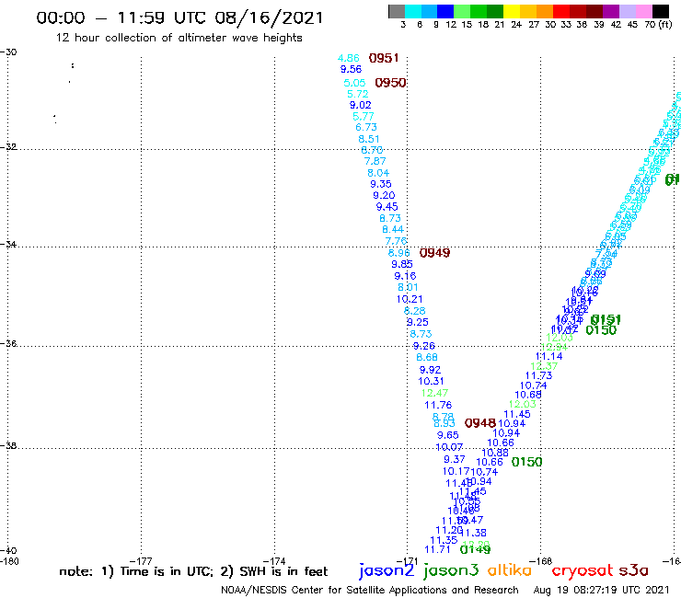This screenshot has width=681, height=598.
Task: Click the wave height value '6.73'
Action: coord(366,127)
